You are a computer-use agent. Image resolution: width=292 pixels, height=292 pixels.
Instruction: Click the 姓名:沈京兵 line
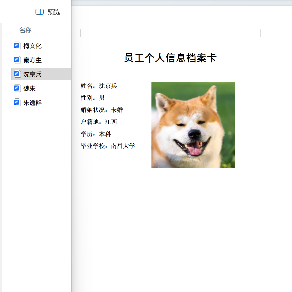pos(99,86)
